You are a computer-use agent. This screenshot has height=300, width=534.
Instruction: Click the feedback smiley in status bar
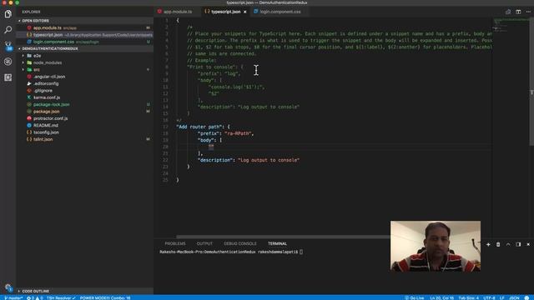pos(526,297)
